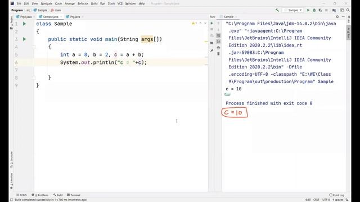Toggle soft-wrap in the Run console
This screenshot has height=202, width=360.
click(218, 35)
